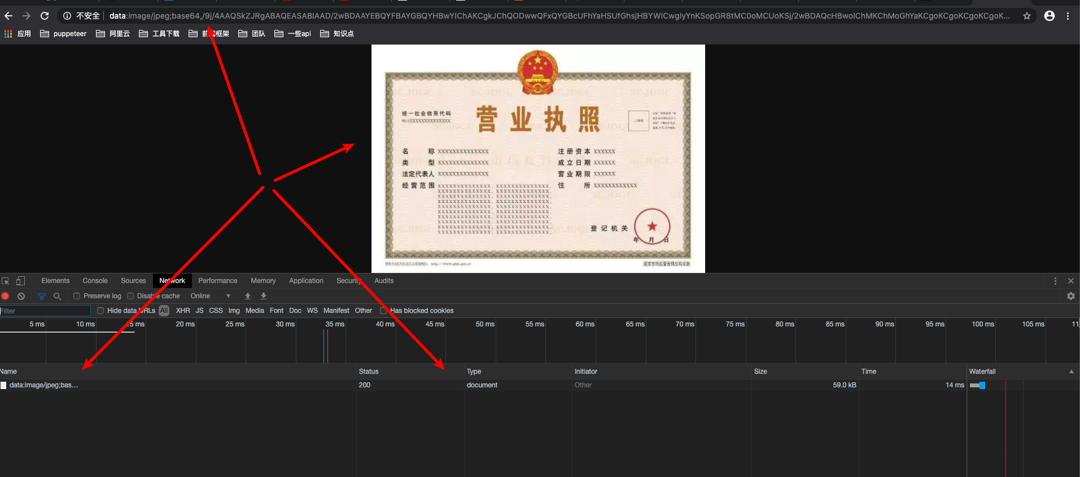Sort requests by Time column
Image resolution: width=1080 pixels, height=477 pixels.
912,372
